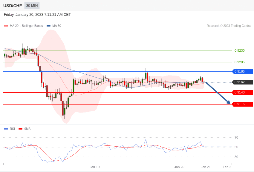Click the red 9MA legend swatch
This screenshot has width=254, height=172.
tap(20, 129)
